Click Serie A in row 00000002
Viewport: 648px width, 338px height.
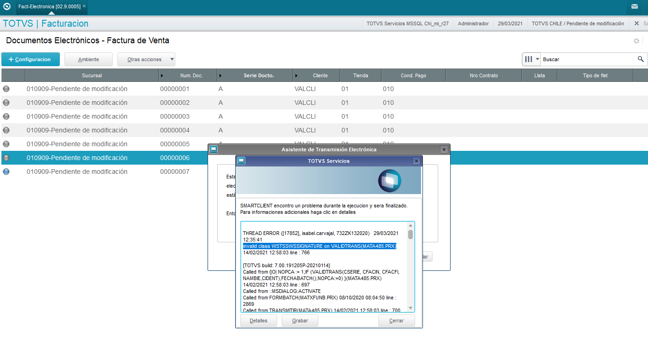coord(220,103)
